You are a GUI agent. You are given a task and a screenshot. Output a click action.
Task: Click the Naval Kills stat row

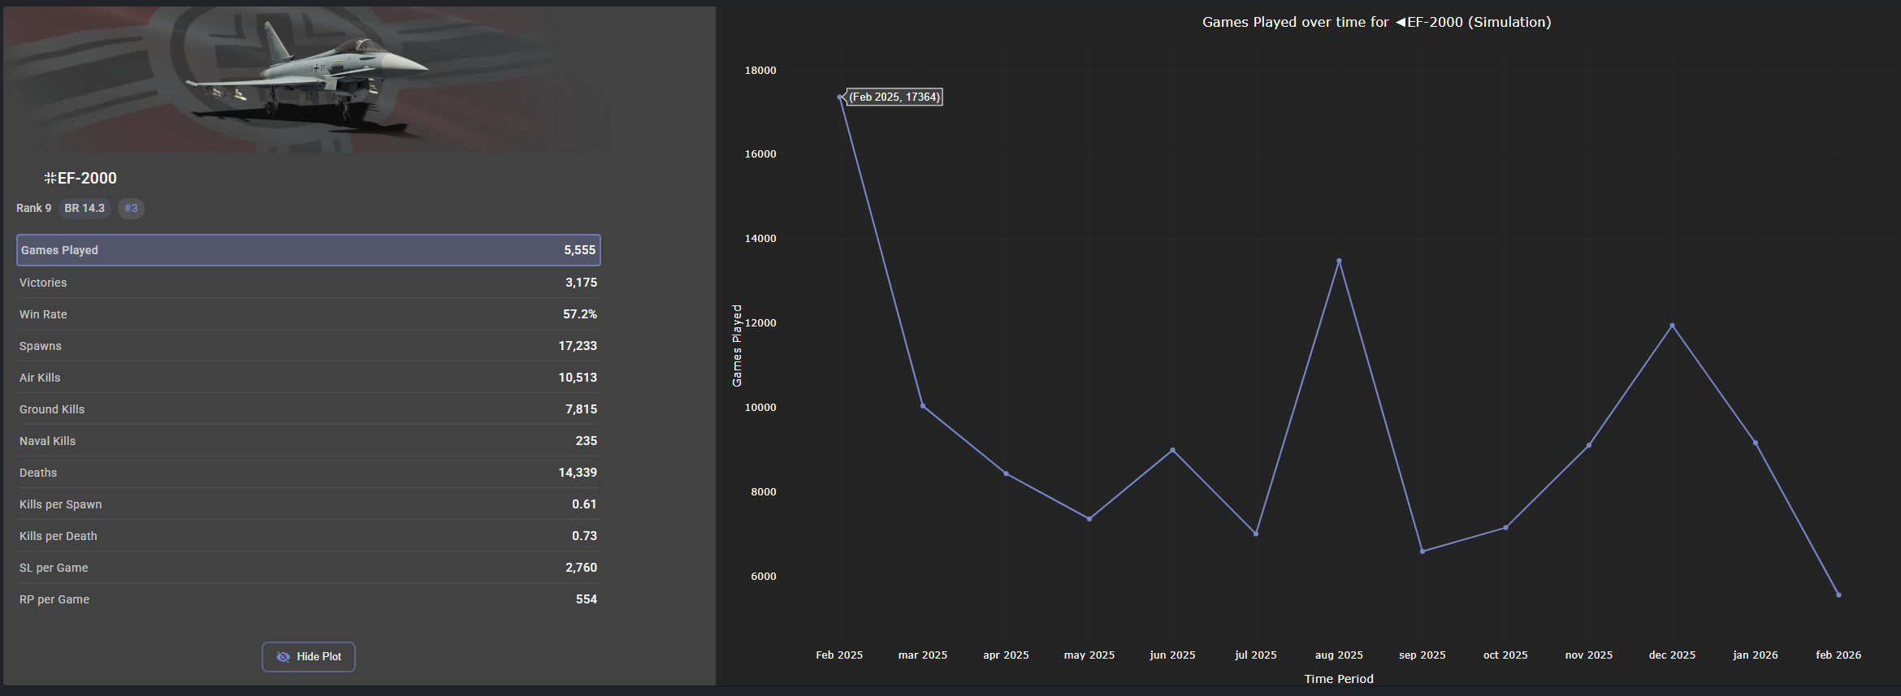pos(309,441)
